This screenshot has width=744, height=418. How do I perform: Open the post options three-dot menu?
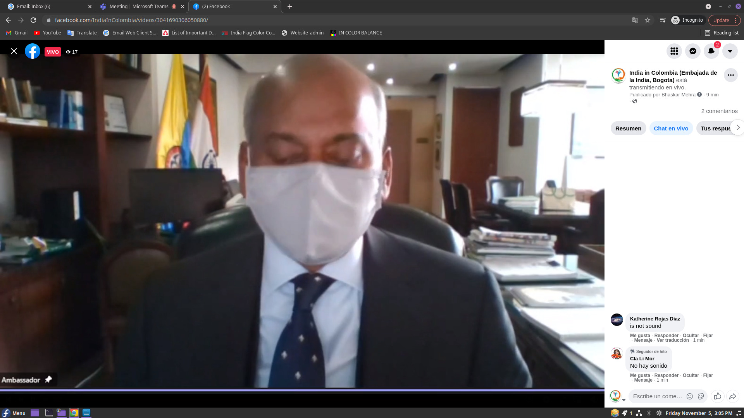point(730,75)
